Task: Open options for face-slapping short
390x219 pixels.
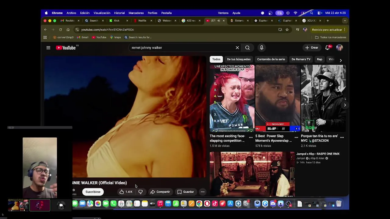Action: (251, 137)
